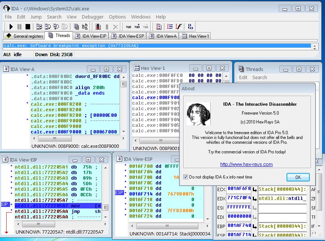Open the thread list toolbar icon
The image size is (325, 241).
76,27
